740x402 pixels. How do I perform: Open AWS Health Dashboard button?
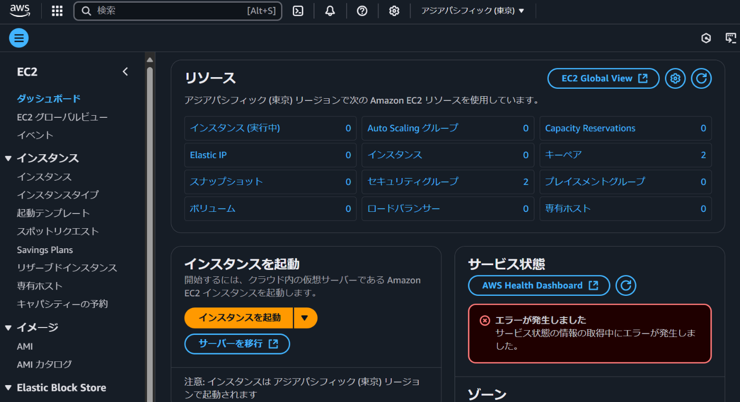point(539,286)
